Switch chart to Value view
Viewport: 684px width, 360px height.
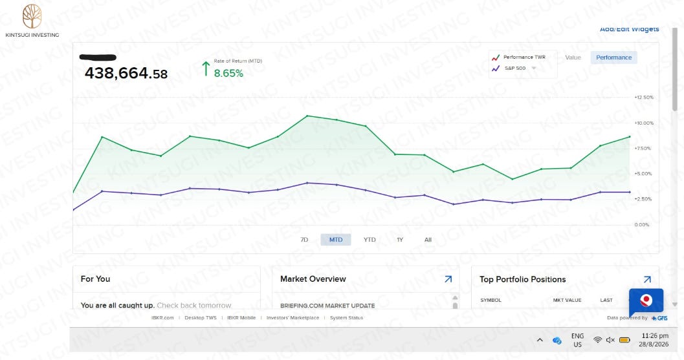click(x=573, y=58)
